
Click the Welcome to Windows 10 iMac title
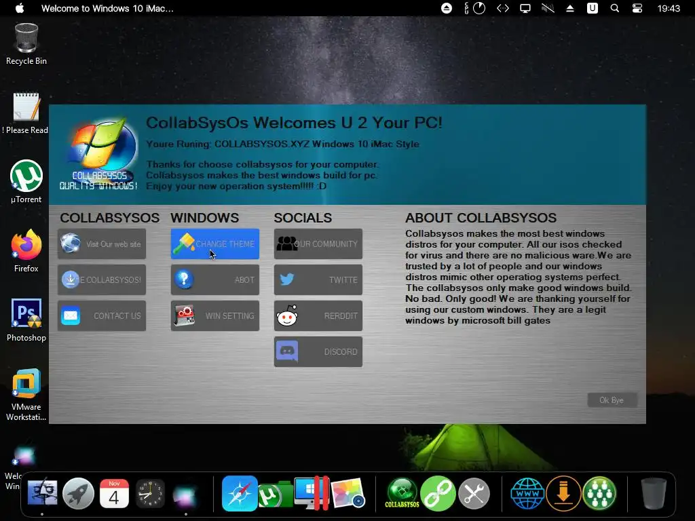click(x=107, y=8)
